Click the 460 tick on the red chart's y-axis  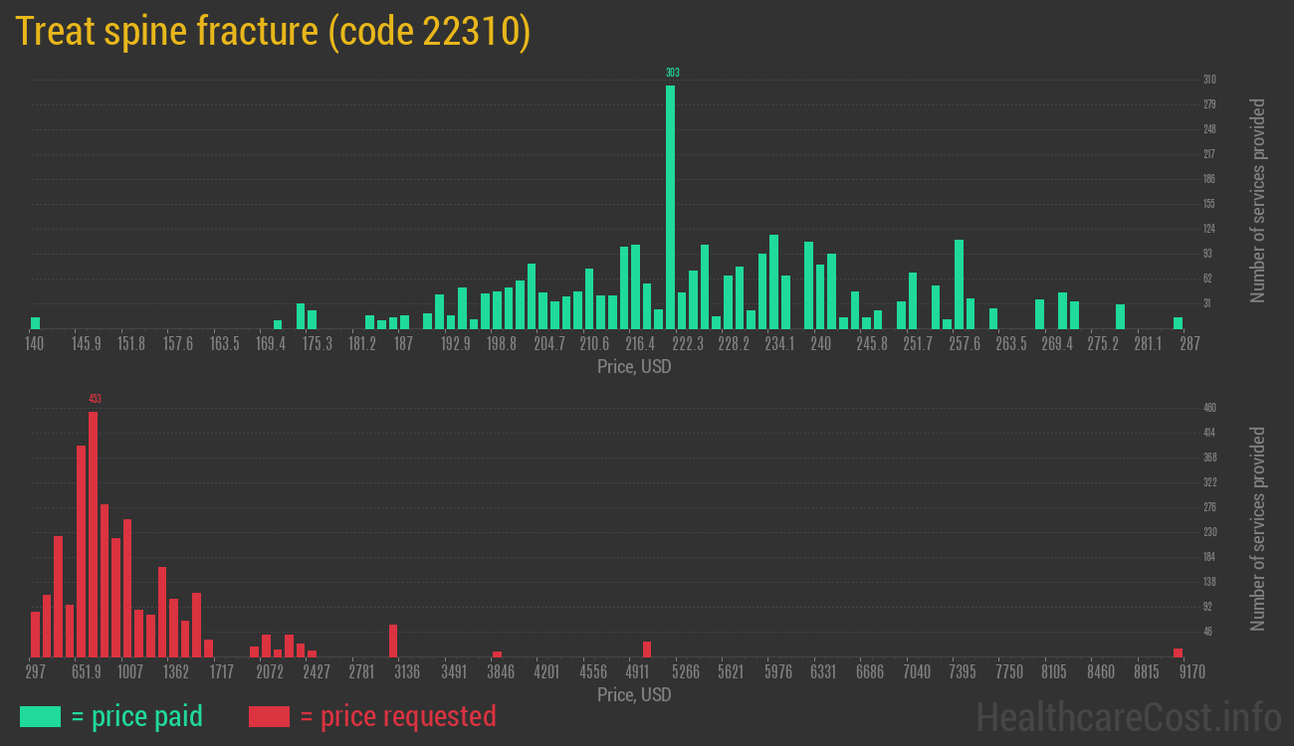1209,408
